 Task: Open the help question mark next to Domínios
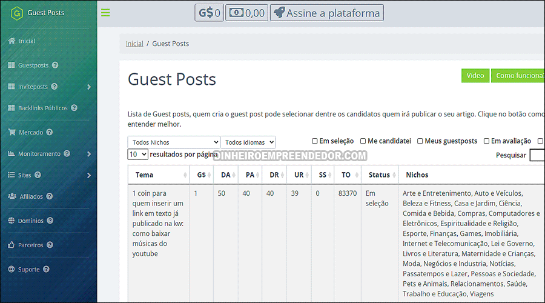[x=50, y=221]
